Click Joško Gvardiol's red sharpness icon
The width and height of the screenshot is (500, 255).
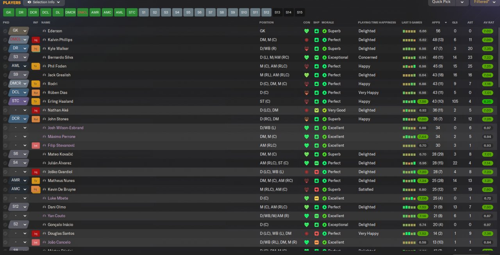coord(316,172)
